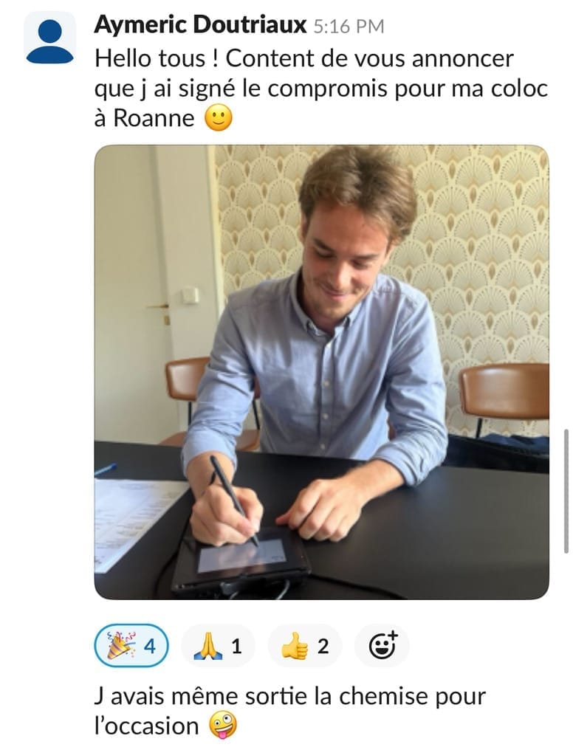573x747 pixels.
Task: Click the smiling emoji after Roanne
Action: pyautogui.click(x=219, y=118)
